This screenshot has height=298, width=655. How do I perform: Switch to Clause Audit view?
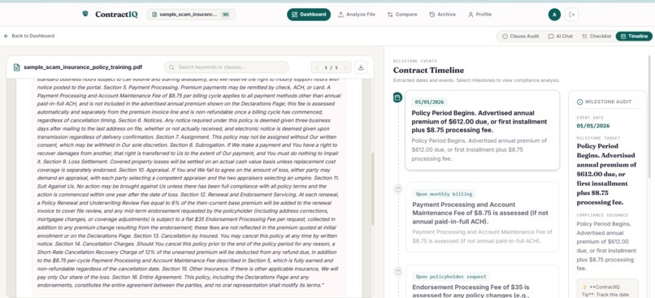tap(520, 37)
